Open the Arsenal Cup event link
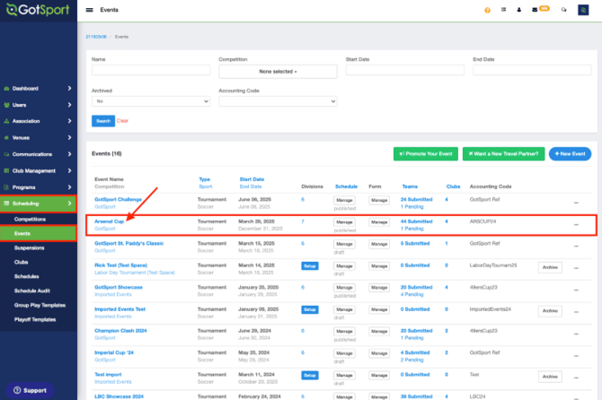Image resolution: width=602 pixels, height=400 pixels. tap(110, 222)
